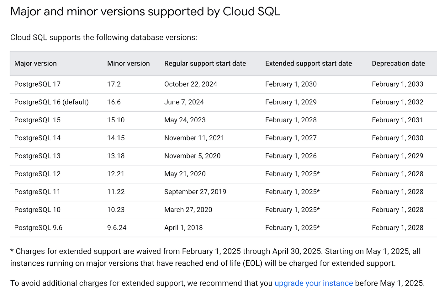Click the page heading about Cloud SQL versions
The height and width of the screenshot is (298, 439).
tap(145, 12)
